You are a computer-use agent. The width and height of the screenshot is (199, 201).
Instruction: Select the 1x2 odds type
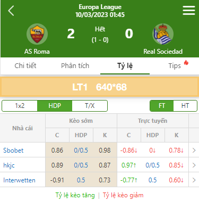tap(20, 106)
